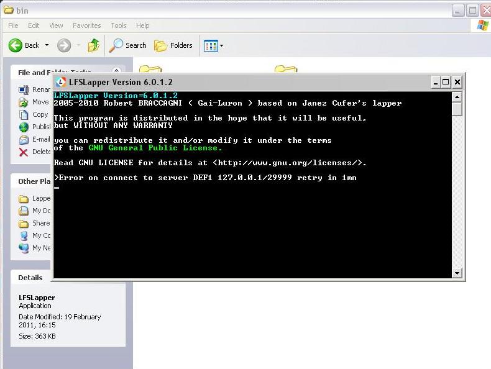Open the Edit menu in Explorer
Viewport: 491px width, 369px height.
click(34, 25)
